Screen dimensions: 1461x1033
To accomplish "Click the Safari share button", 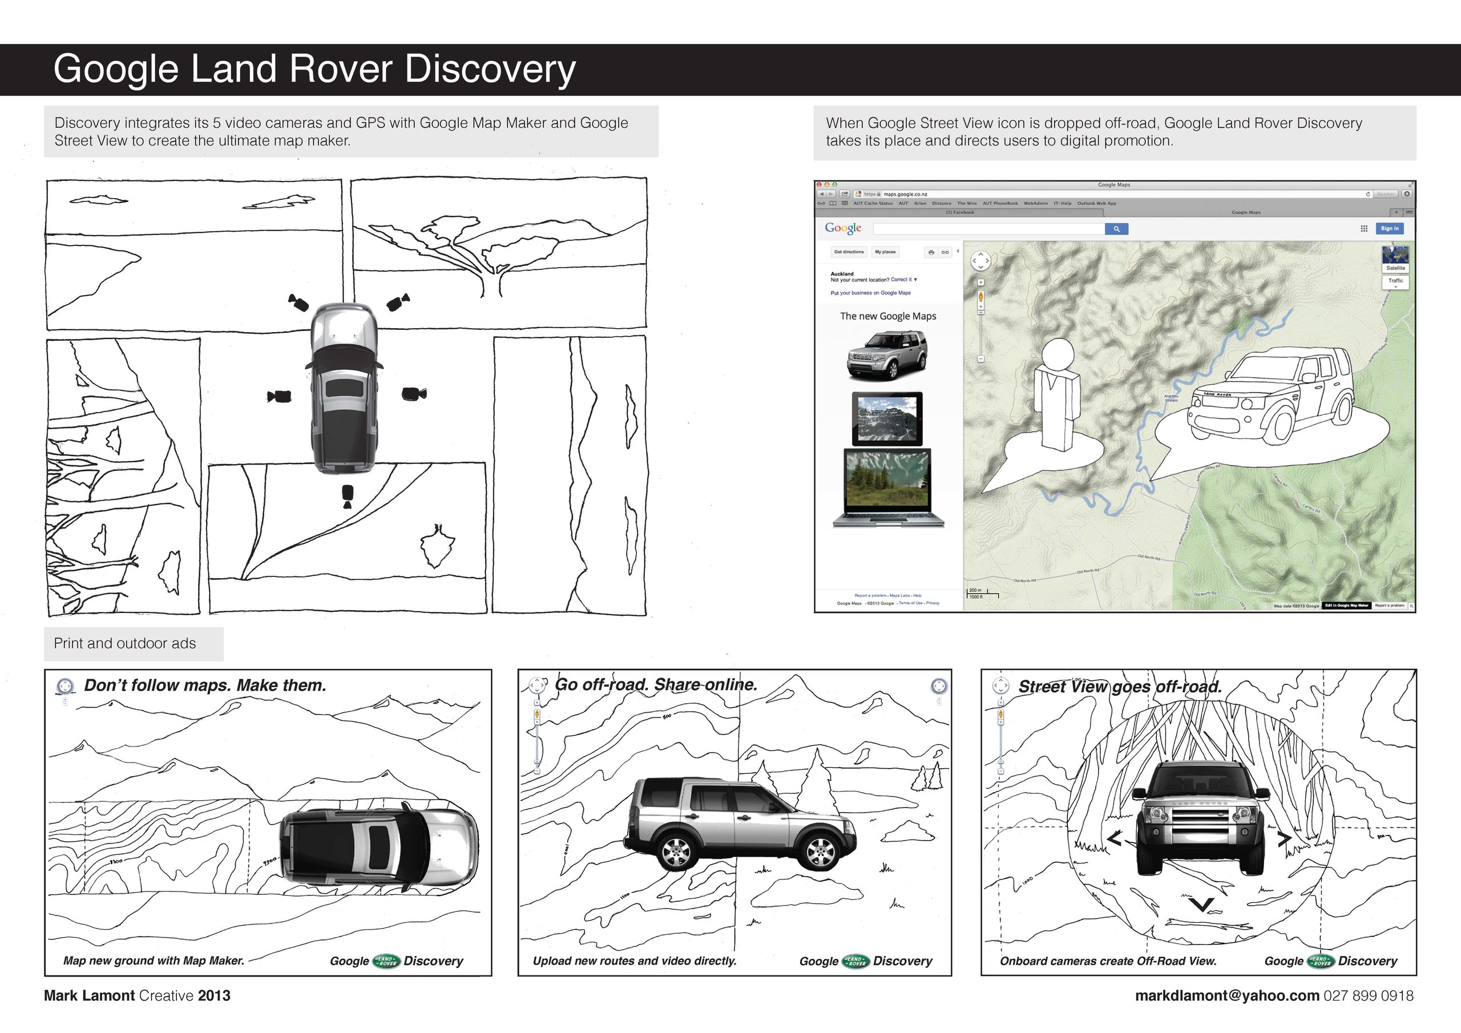I will [x=845, y=194].
